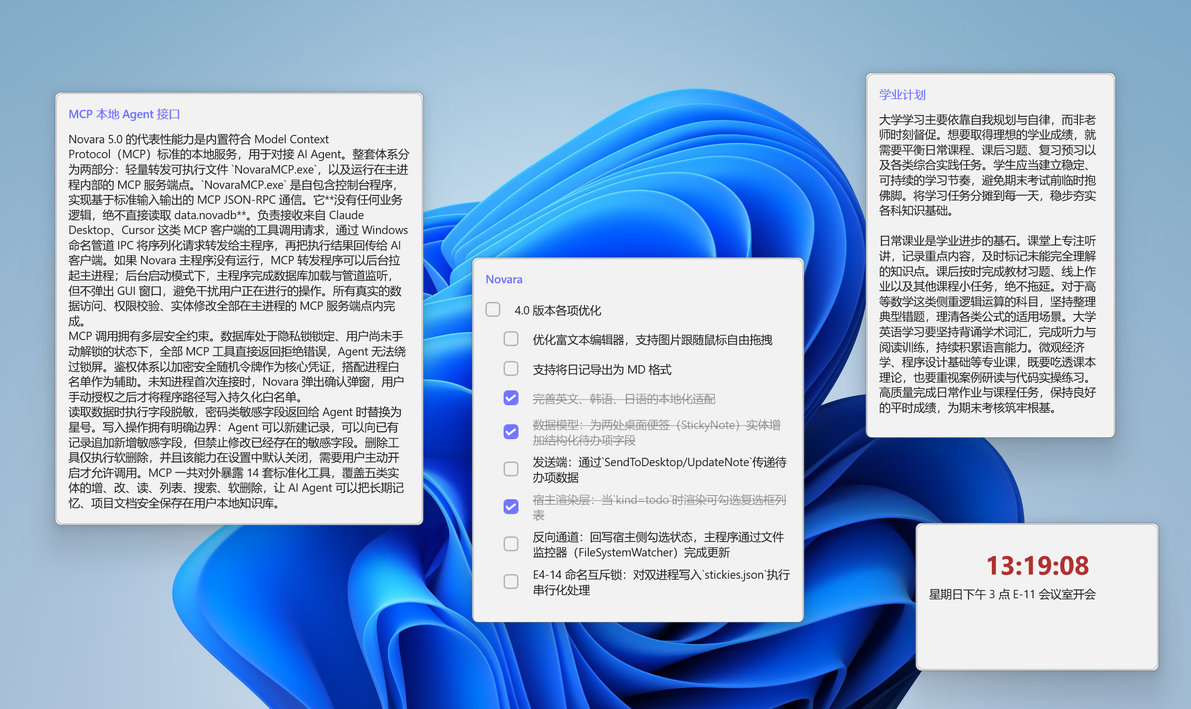The image size is (1191, 709).
Task: Tick the E4-14 命名互斥锁 checkbox
Action: tap(511, 582)
